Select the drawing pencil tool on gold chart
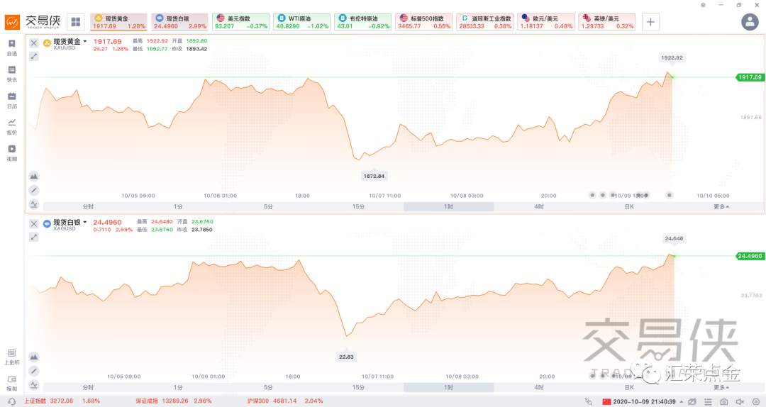 coord(34,190)
